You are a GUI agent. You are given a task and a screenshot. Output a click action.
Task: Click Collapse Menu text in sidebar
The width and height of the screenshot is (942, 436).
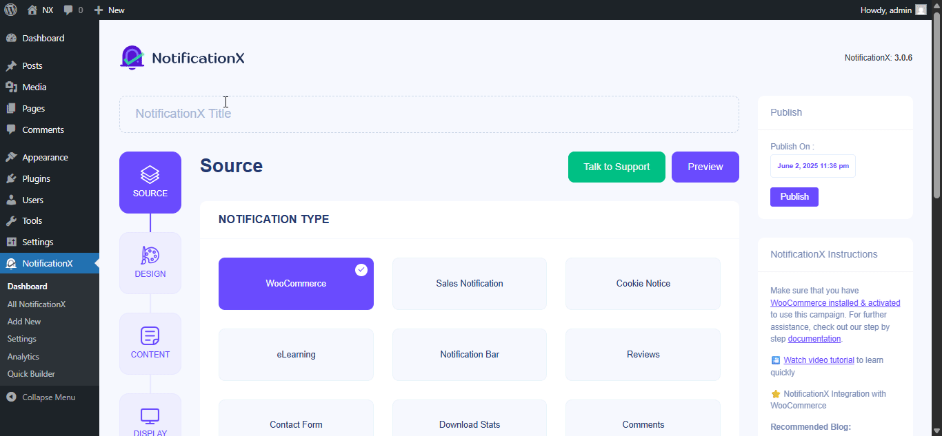[x=49, y=397]
